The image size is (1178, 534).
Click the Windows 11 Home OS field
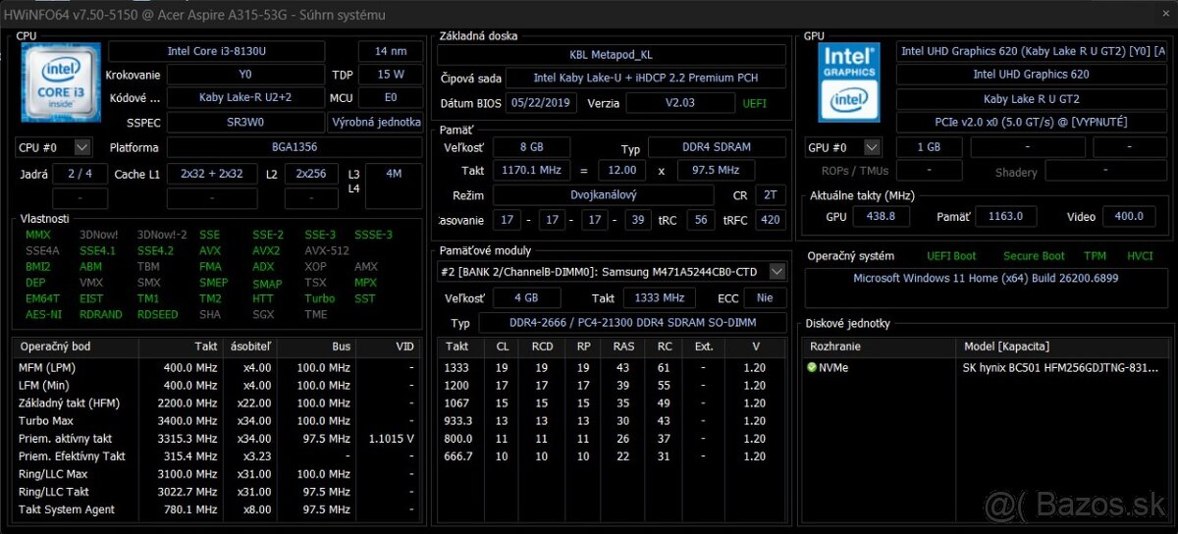(986, 278)
